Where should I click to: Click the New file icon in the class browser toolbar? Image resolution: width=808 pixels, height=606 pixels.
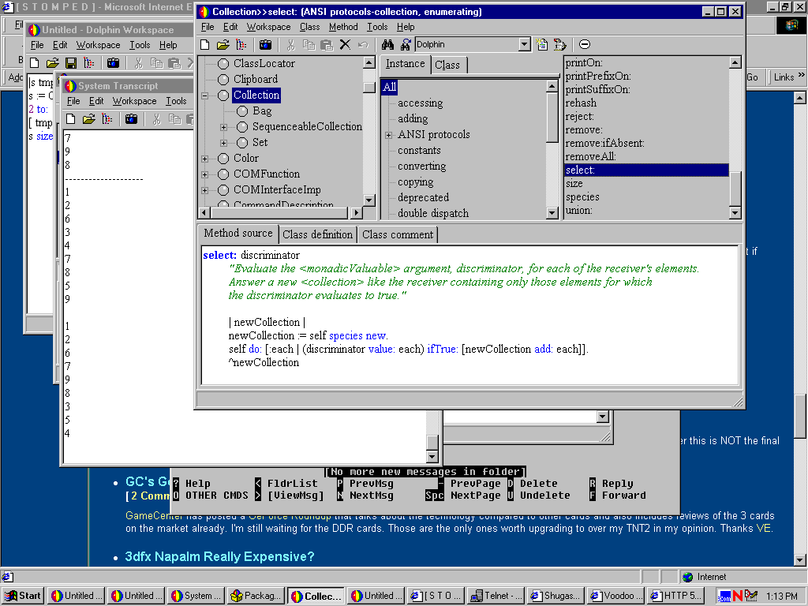[x=204, y=45]
